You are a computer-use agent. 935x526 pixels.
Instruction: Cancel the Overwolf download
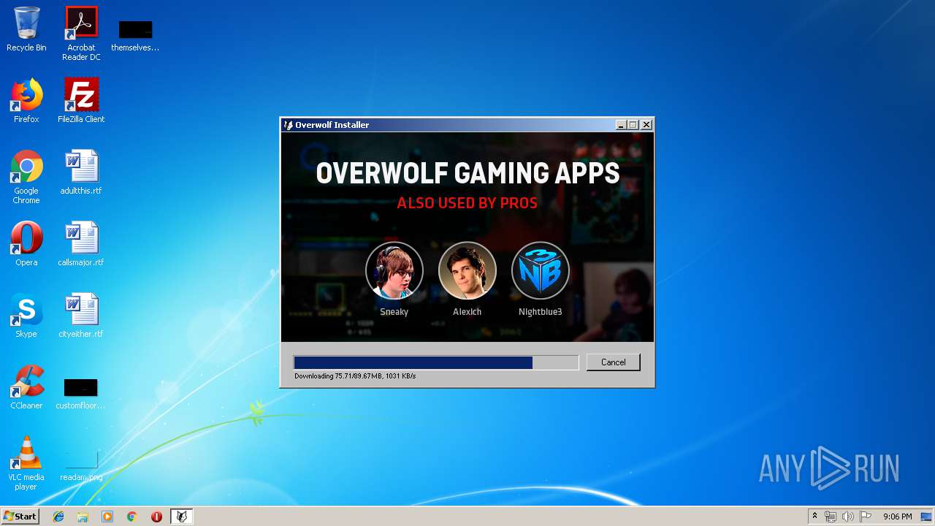tap(614, 362)
